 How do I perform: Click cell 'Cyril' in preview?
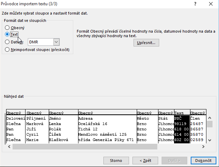click(x=32, y=135)
